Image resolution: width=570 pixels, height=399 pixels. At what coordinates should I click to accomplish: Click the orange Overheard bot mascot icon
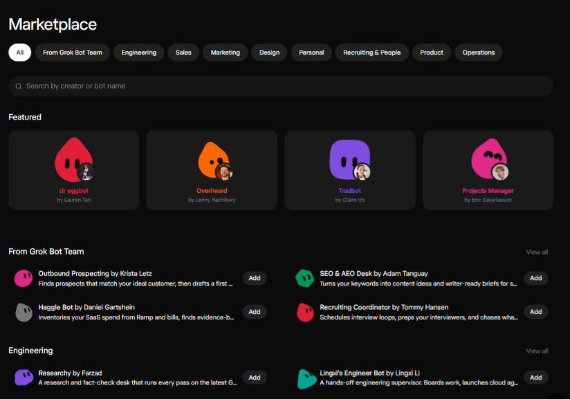point(212,160)
